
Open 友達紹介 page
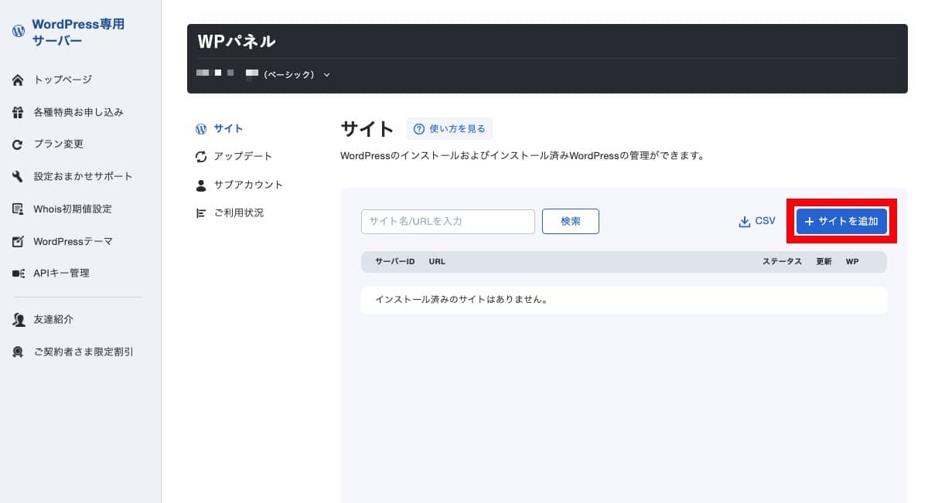click(x=53, y=319)
